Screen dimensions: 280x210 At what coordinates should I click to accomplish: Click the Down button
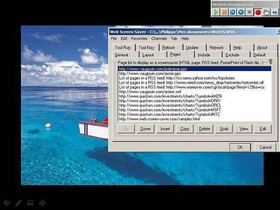point(145,129)
